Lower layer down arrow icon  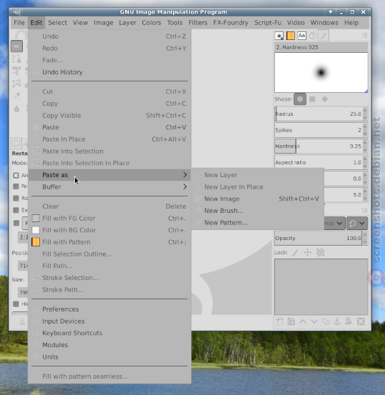pyautogui.click(x=314, y=321)
